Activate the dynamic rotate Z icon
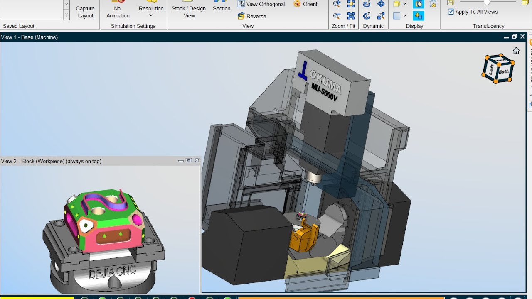The image size is (532, 299). click(x=367, y=16)
